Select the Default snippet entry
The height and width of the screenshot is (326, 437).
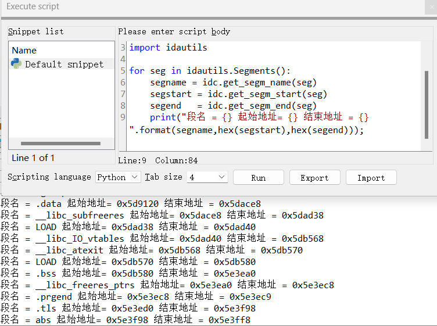click(x=62, y=64)
